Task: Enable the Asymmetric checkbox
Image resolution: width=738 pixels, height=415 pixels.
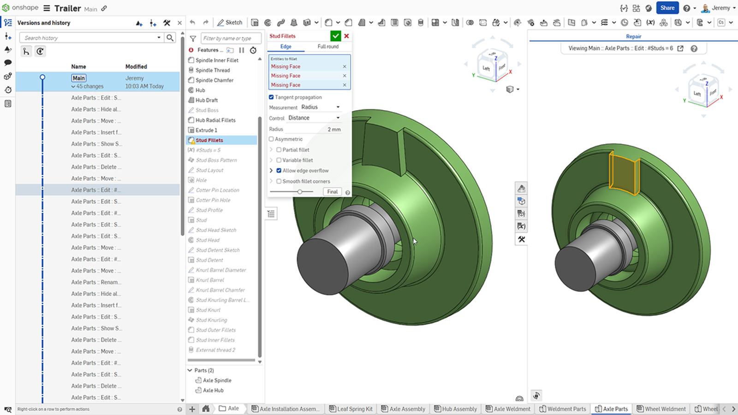Action: (271, 139)
